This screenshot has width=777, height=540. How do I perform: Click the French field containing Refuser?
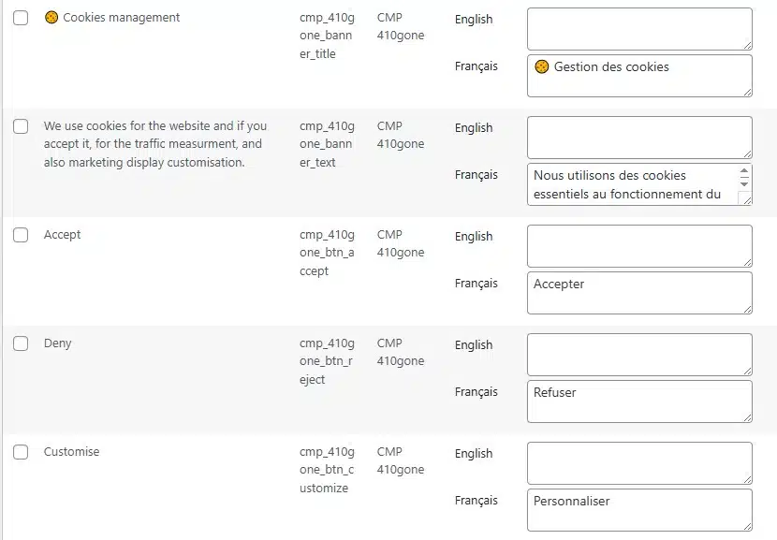[x=638, y=401]
